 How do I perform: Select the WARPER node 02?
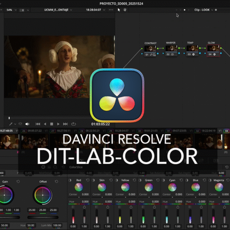[171, 51]
